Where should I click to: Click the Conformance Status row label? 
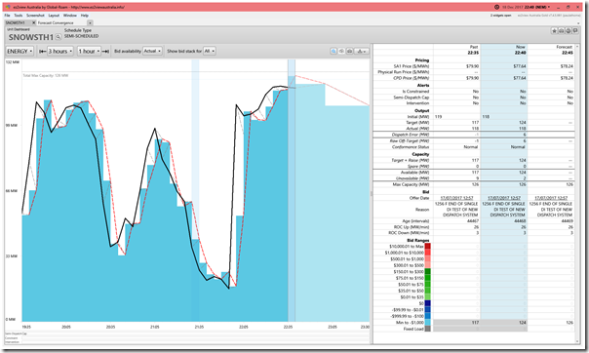point(411,147)
